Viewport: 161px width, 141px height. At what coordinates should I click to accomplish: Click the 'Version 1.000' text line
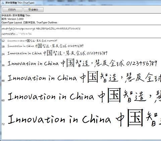point(12,19)
